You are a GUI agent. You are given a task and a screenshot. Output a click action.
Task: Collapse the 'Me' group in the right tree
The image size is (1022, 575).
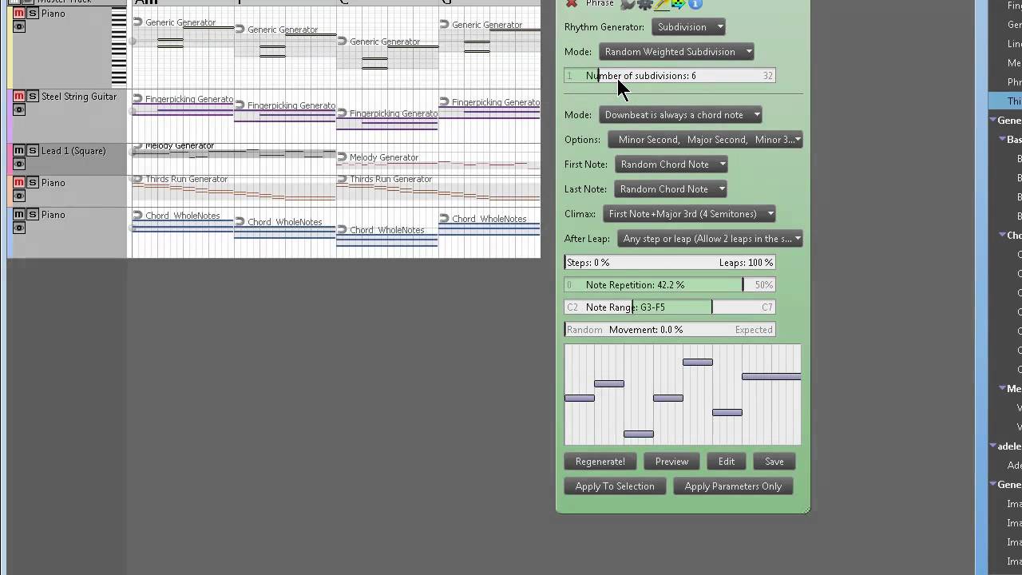pos(1002,389)
